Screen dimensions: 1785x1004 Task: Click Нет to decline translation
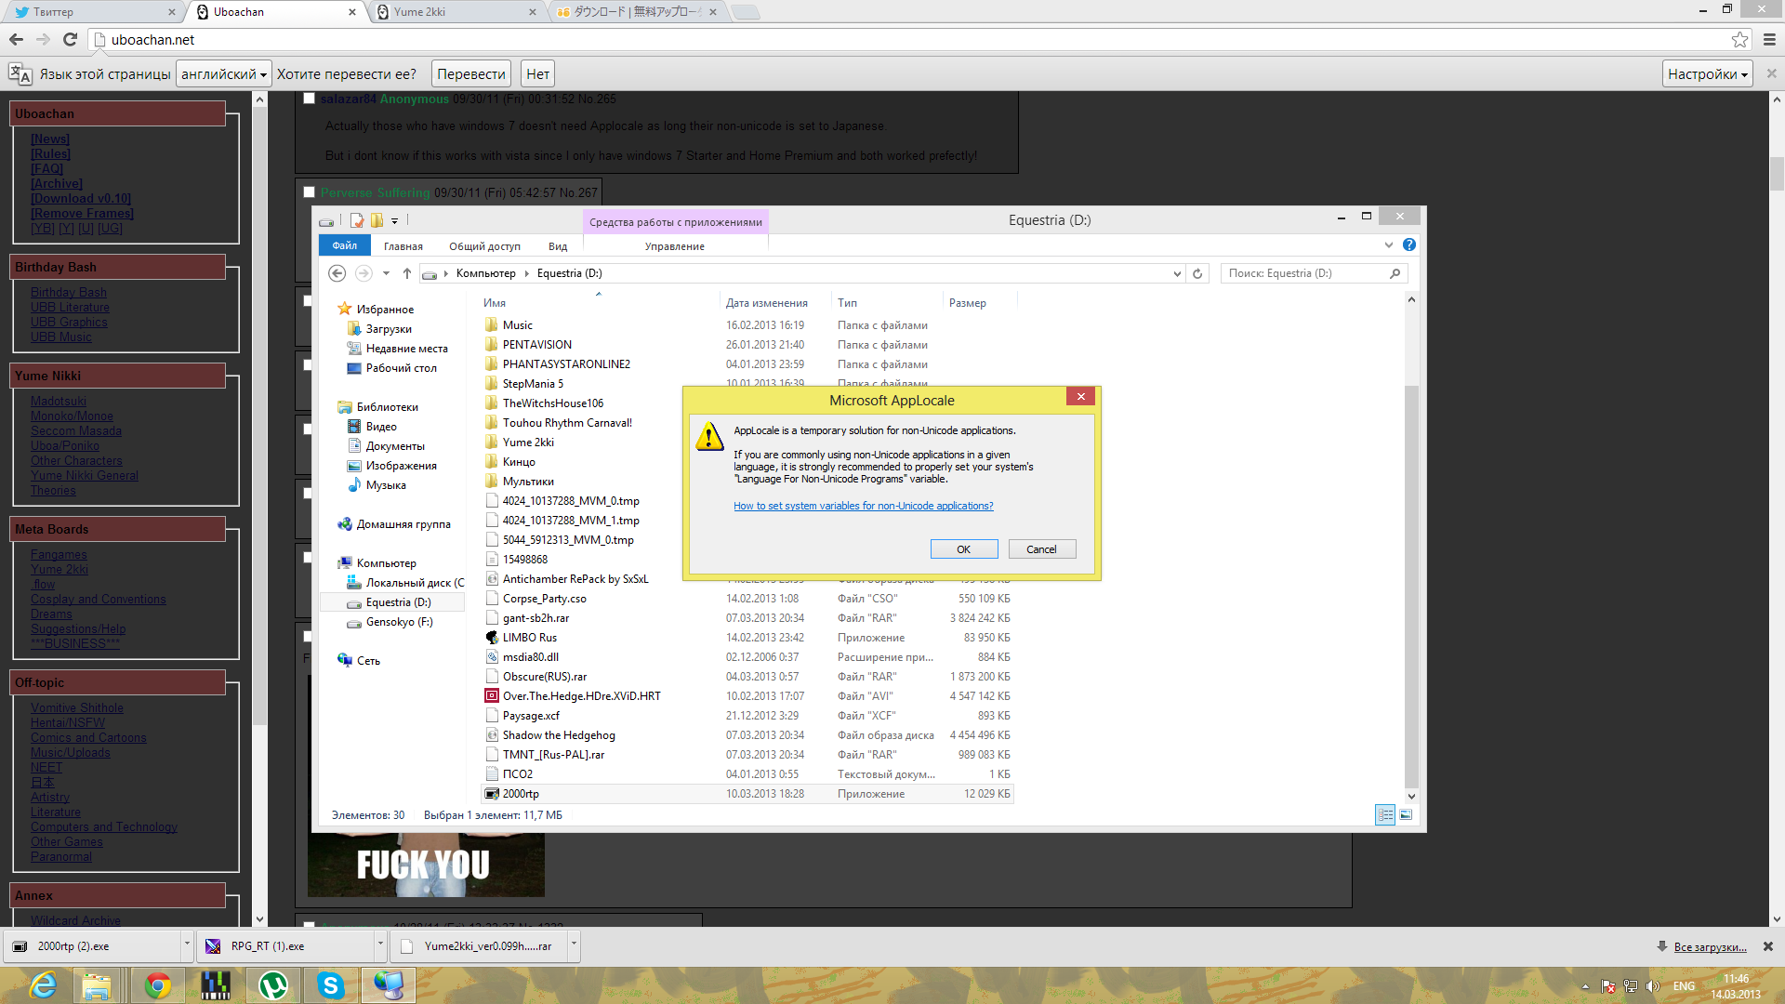pyautogui.click(x=537, y=73)
